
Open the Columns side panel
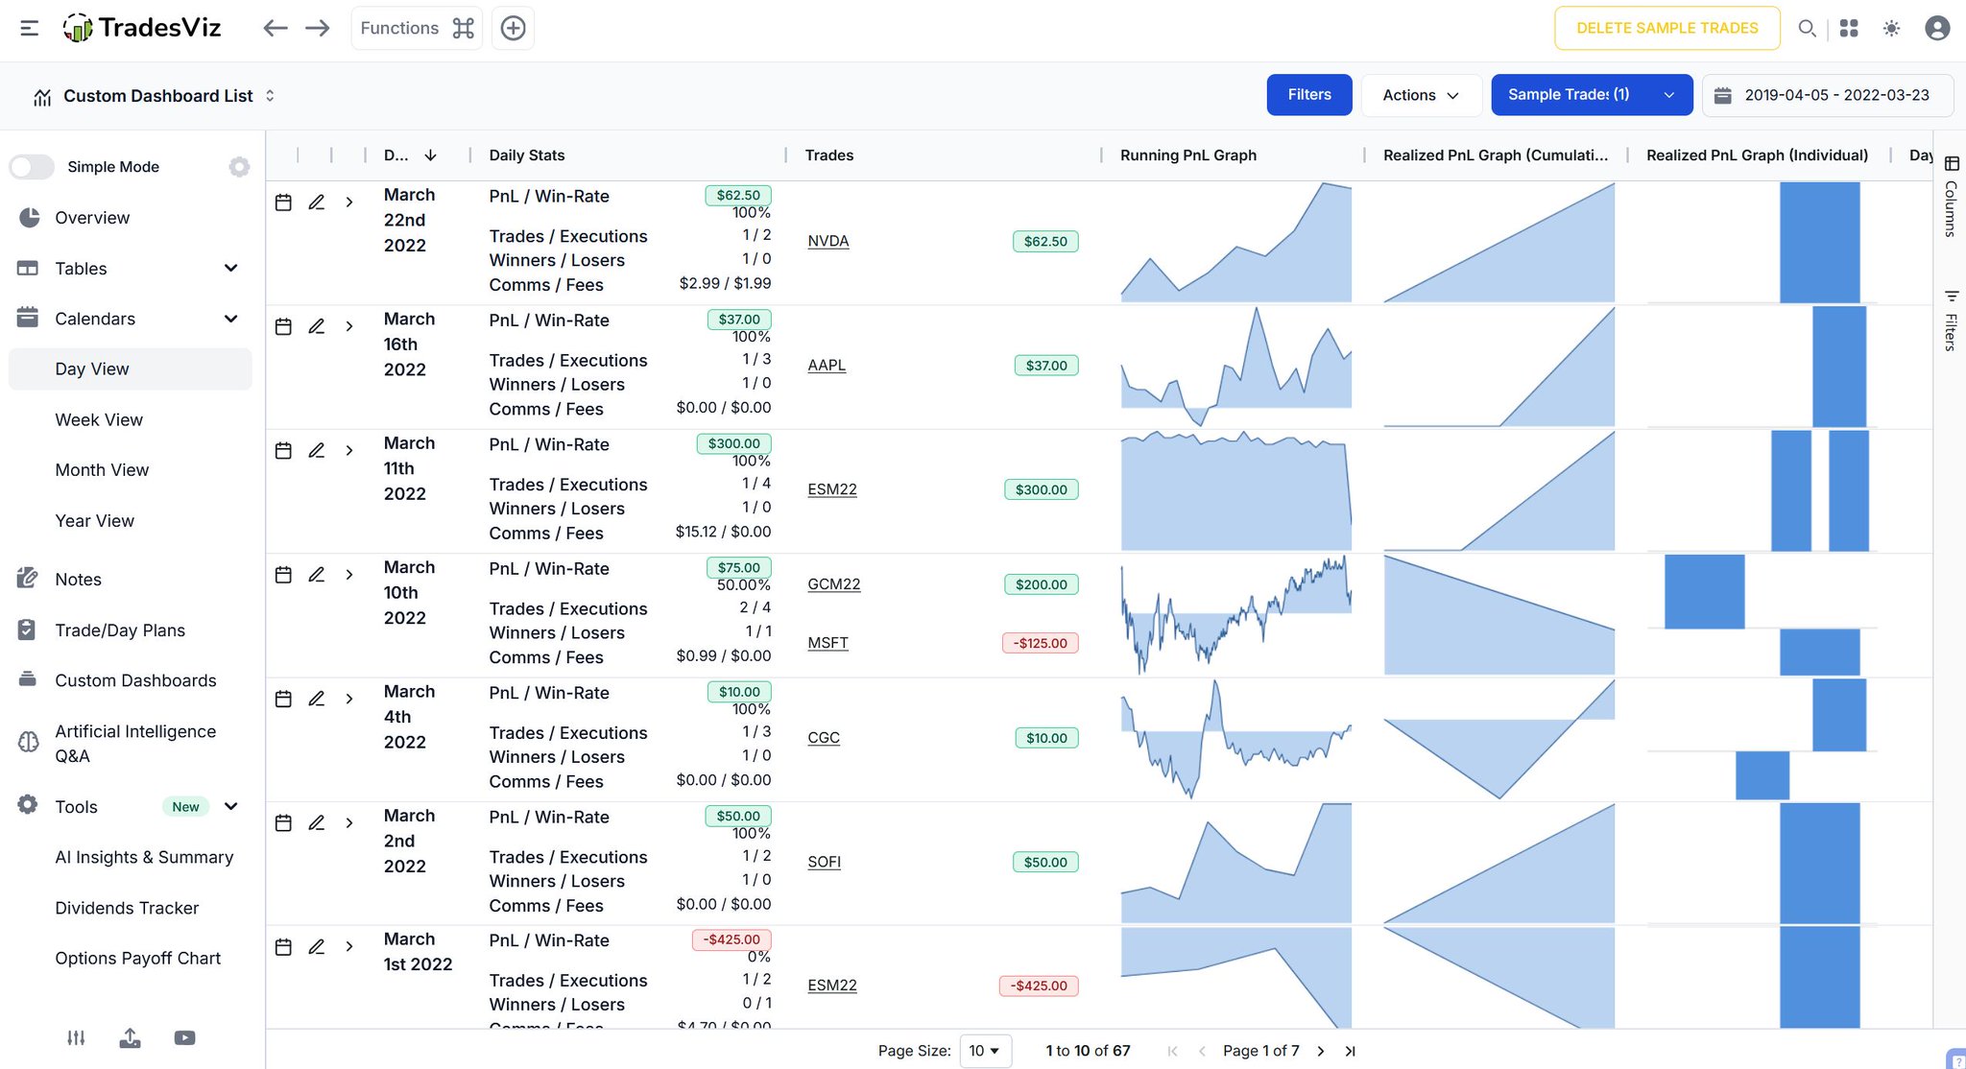pyautogui.click(x=1951, y=196)
